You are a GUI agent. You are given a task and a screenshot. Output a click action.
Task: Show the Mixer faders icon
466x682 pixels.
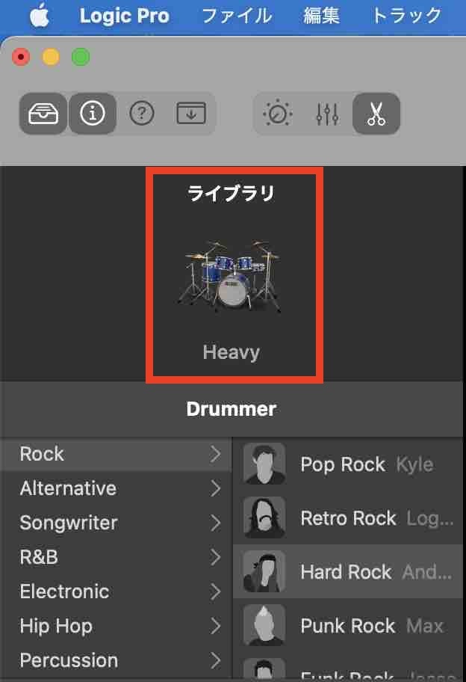[x=327, y=114]
